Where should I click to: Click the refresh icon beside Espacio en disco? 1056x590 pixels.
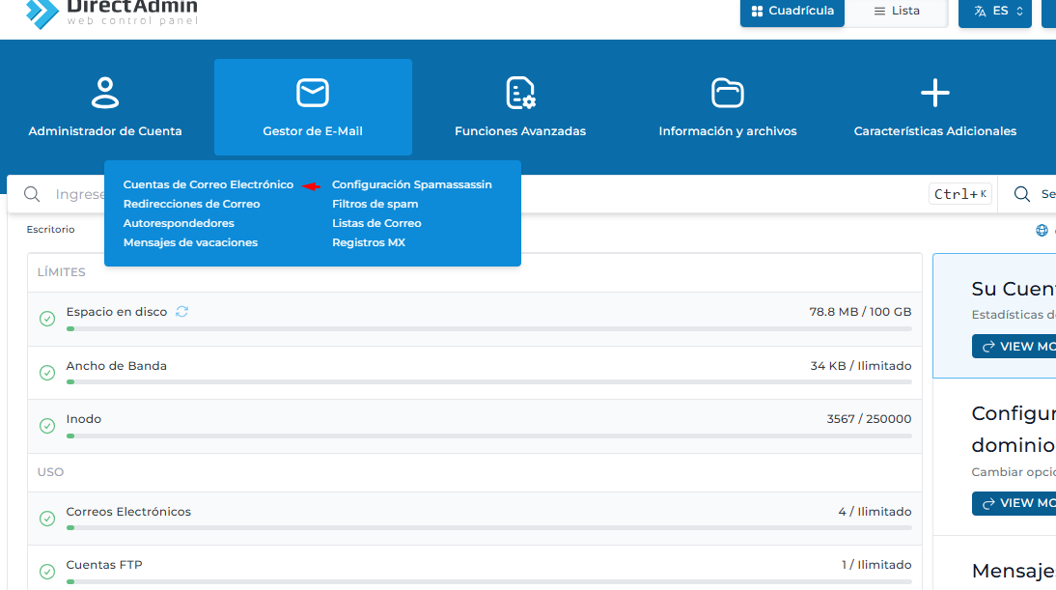tap(181, 312)
